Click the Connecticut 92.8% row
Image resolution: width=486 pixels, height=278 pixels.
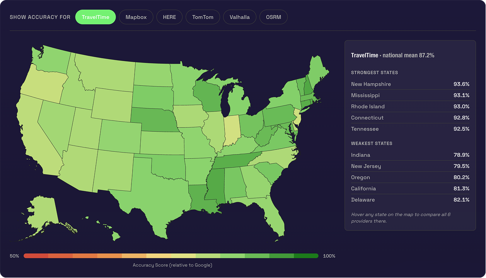(x=410, y=118)
